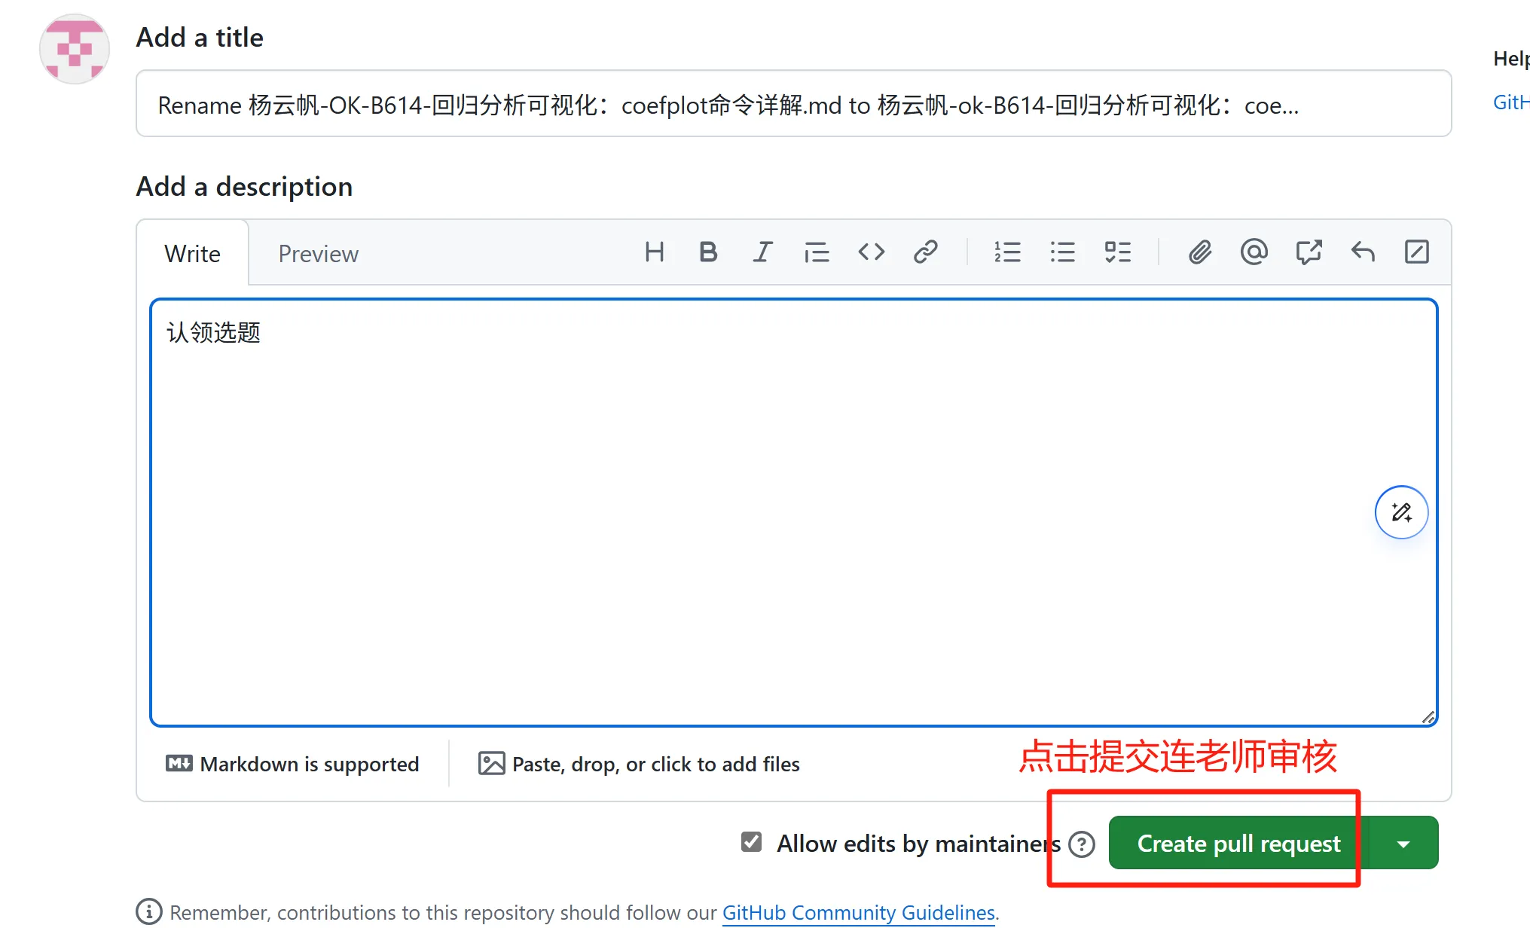Viewport: 1530px width, 928px height.
Task: Expand Create pull request dropdown arrow
Action: [x=1403, y=844]
